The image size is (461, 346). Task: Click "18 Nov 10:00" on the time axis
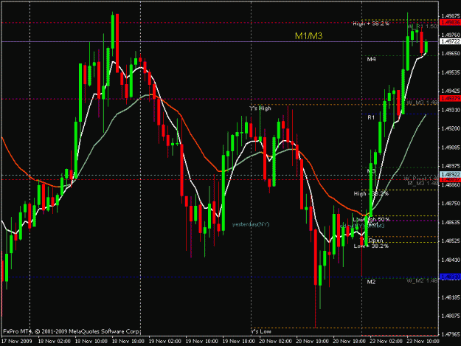[x=91, y=342]
